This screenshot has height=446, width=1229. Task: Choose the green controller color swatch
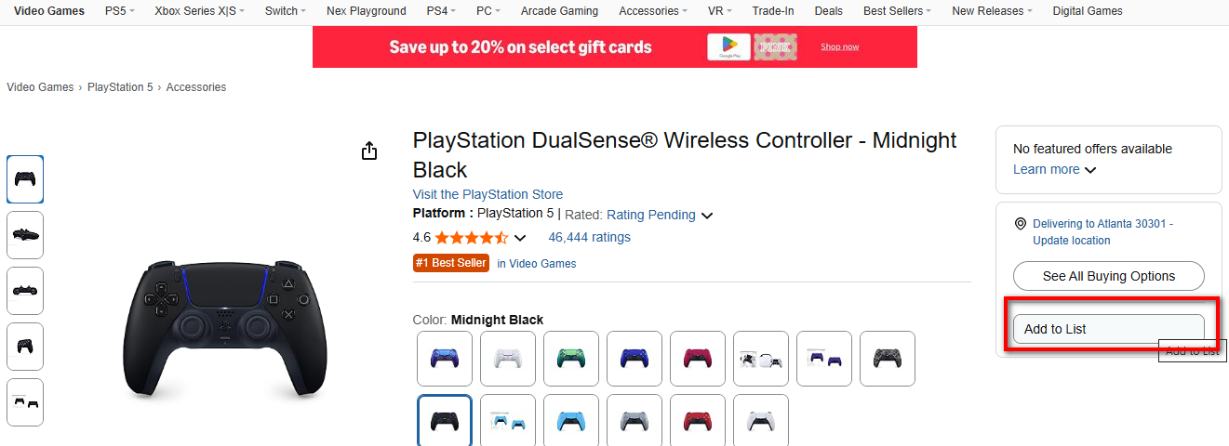coord(571,359)
